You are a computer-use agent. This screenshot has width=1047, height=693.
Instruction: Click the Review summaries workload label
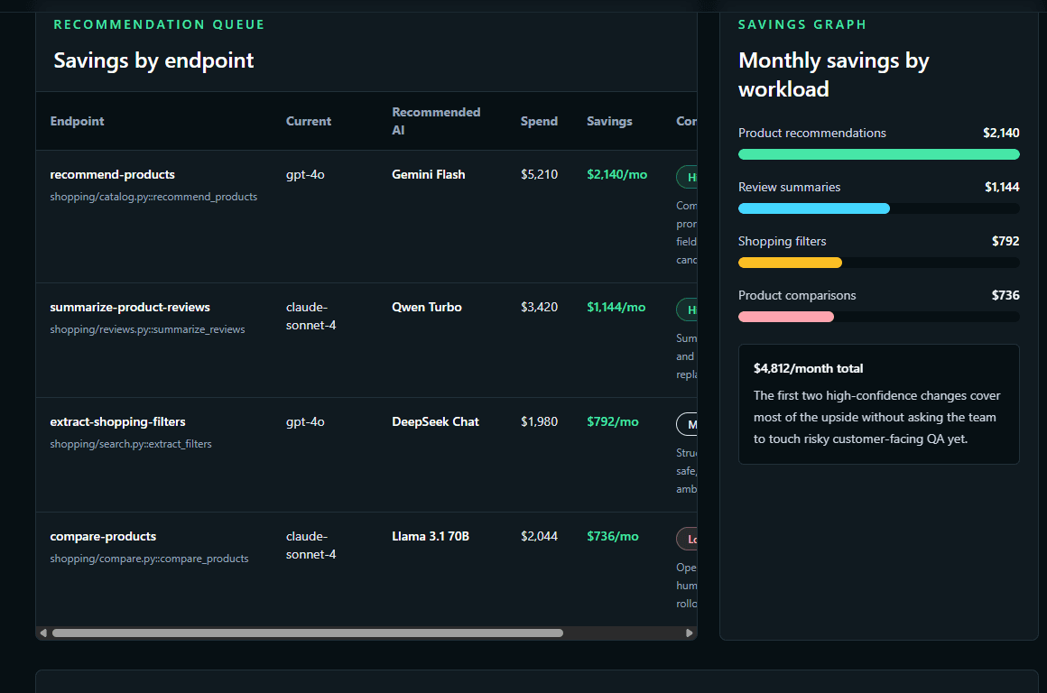pyautogui.click(x=789, y=187)
